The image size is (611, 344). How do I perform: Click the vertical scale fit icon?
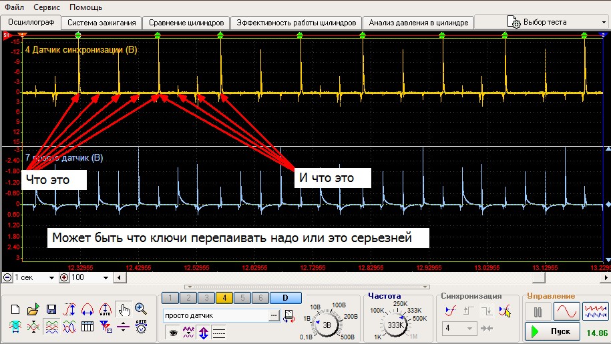point(69,309)
